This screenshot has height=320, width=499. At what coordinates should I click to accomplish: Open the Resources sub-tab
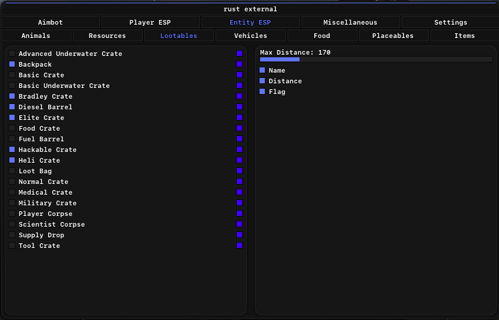tap(107, 35)
